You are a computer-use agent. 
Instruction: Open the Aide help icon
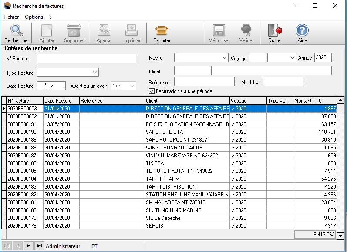302,30
